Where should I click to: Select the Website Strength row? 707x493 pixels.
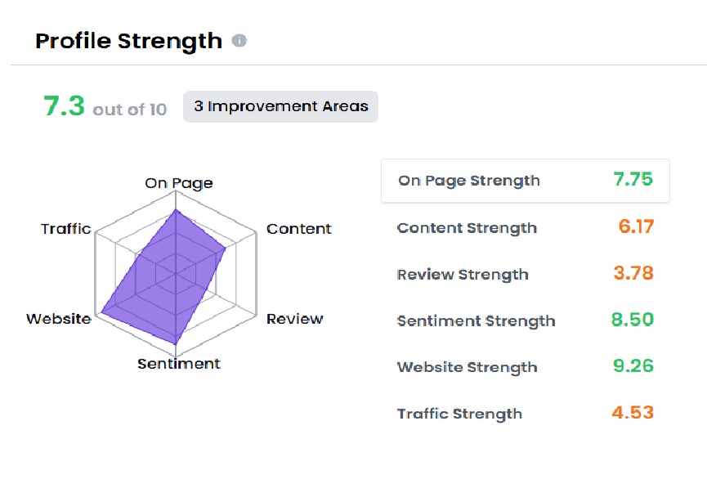525,367
